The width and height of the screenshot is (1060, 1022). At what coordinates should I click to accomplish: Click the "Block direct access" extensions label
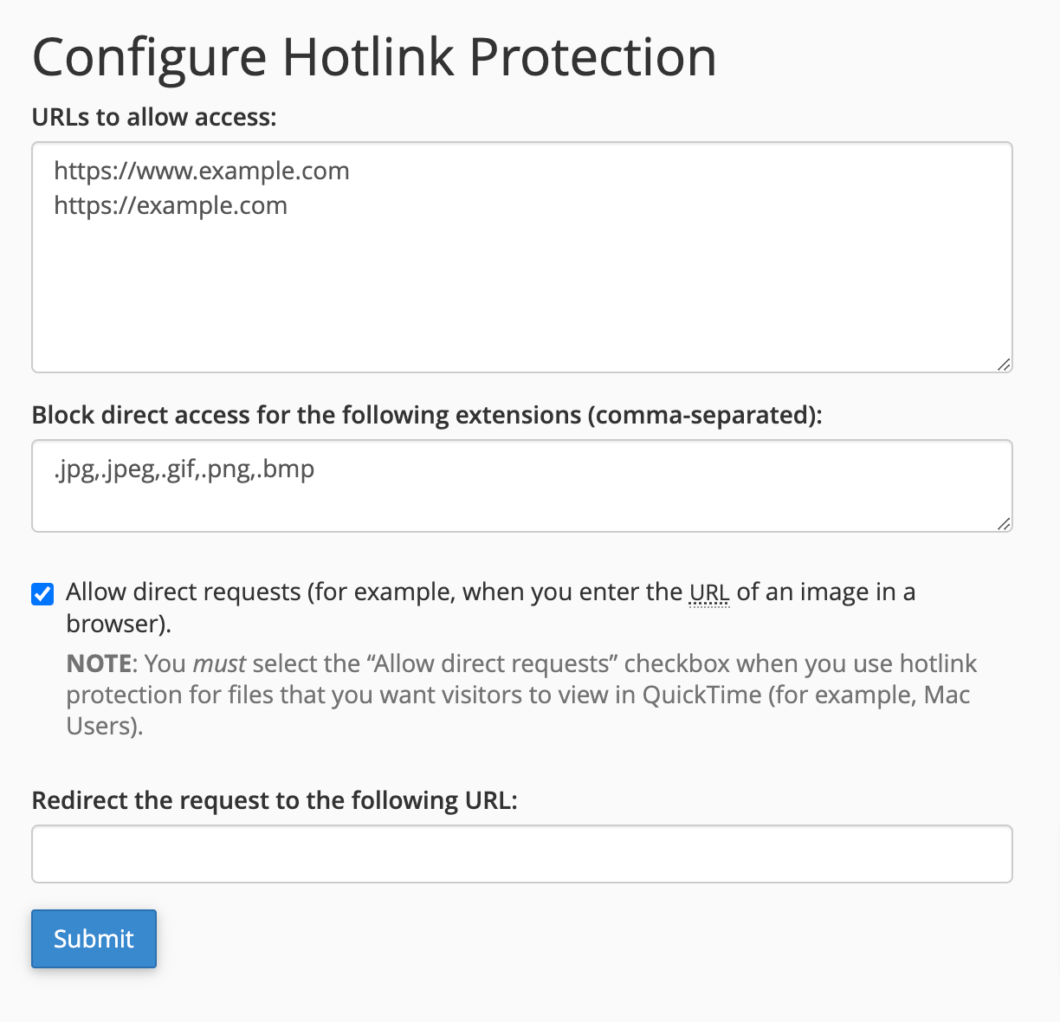pyautogui.click(x=426, y=415)
